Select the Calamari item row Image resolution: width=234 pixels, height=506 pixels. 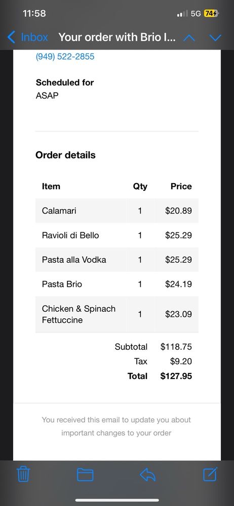point(117,210)
